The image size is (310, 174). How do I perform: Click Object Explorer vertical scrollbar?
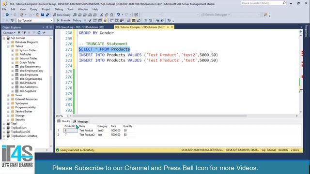[x=51, y=102]
